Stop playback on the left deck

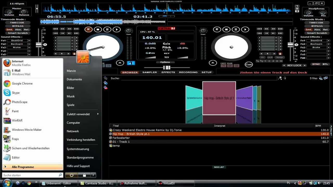[x=98, y=29]
